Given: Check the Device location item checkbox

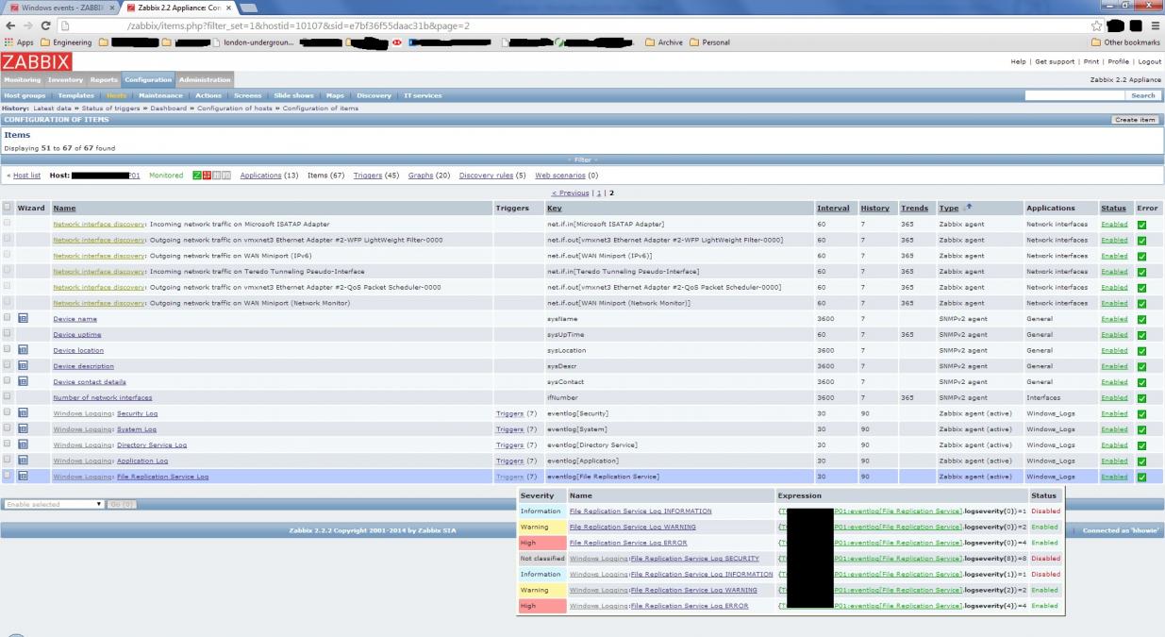Looking at the screenshot, I should [8, 350].
